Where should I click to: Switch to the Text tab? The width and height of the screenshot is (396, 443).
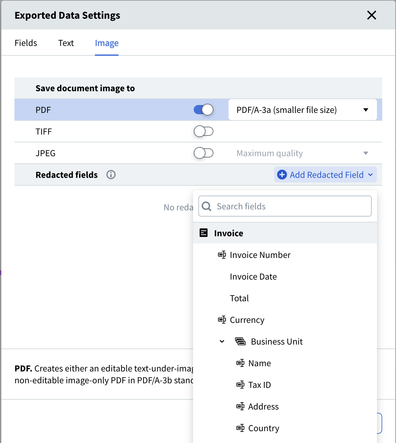tap(66, 43)
